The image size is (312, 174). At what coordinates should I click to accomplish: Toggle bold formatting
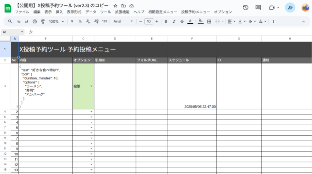(x=166, y=22)
